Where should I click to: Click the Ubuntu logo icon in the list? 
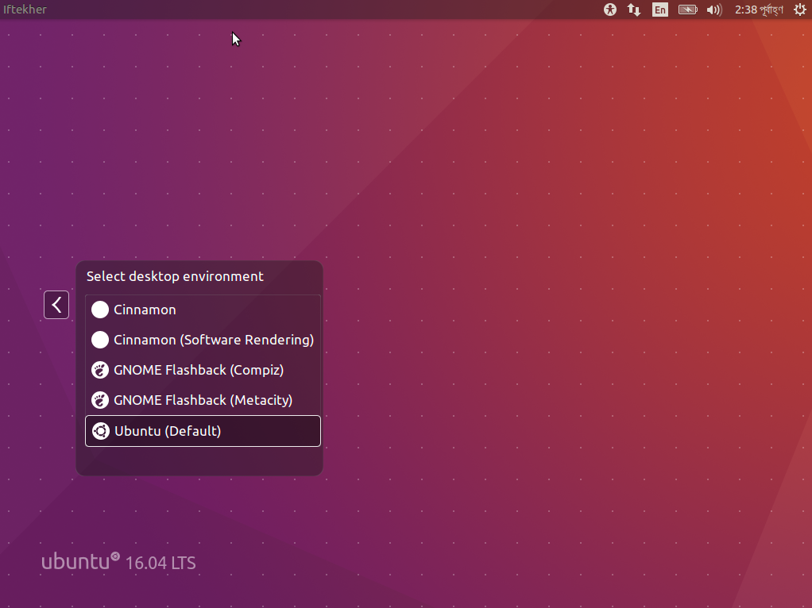pos(100,431)
